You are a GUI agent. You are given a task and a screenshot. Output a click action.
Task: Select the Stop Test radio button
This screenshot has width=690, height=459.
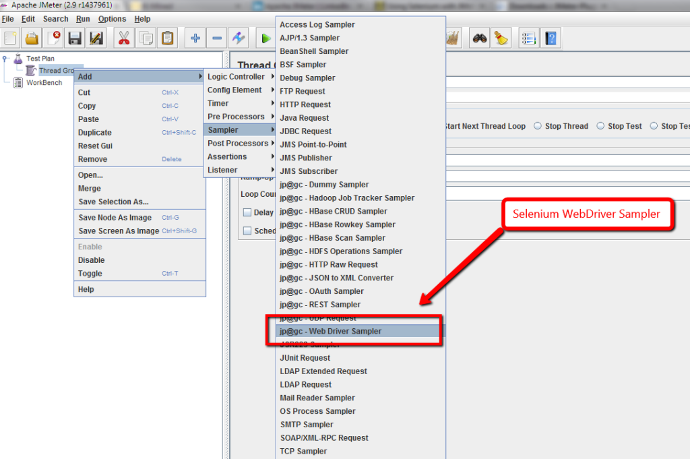click(x=600, y=126)
